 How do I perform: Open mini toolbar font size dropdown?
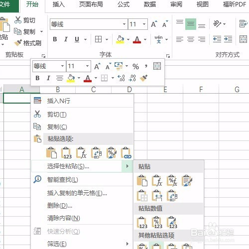pos(87,66)
